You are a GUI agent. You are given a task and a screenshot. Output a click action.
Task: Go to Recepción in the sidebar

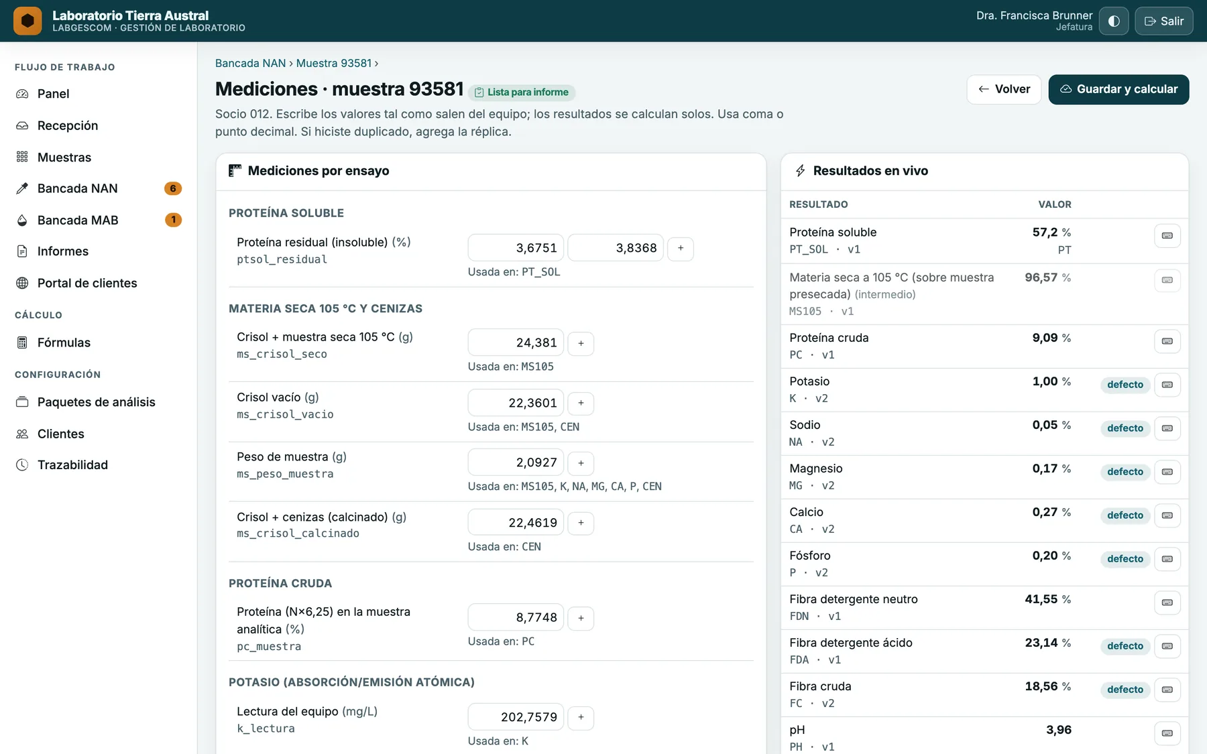[99, 125]
